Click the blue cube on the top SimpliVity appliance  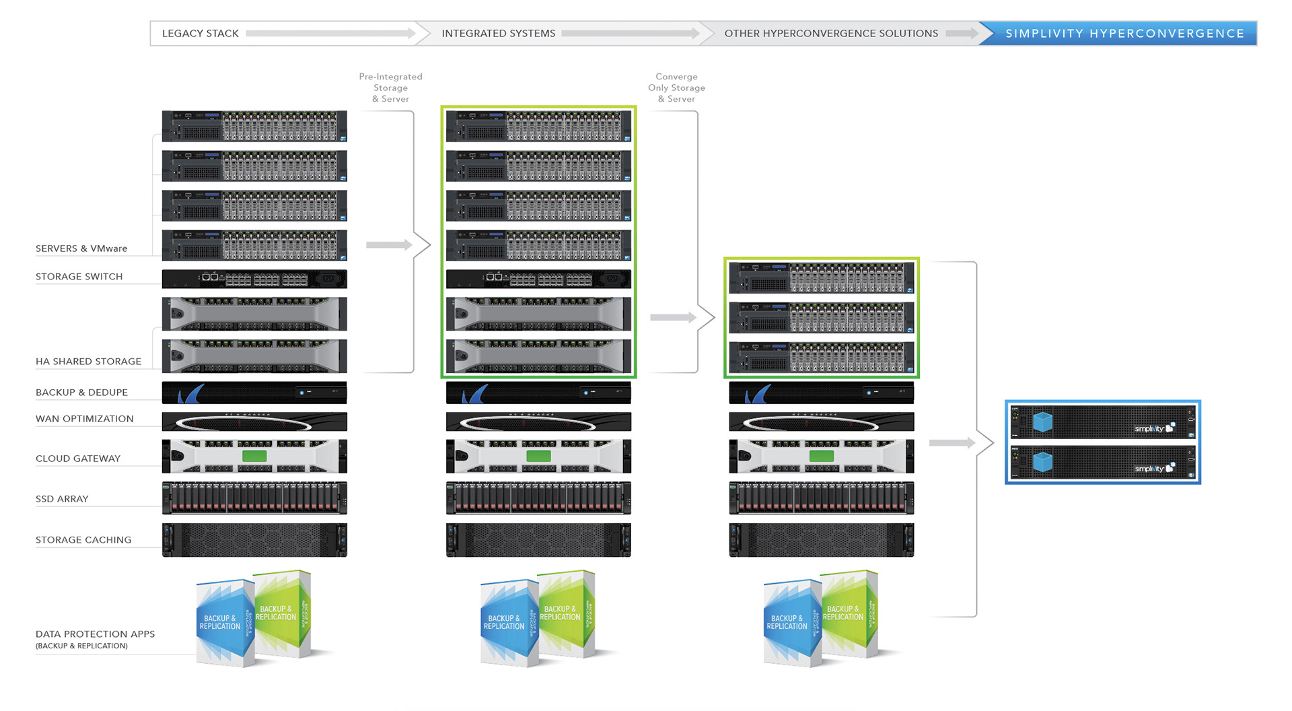point(1042,422)
